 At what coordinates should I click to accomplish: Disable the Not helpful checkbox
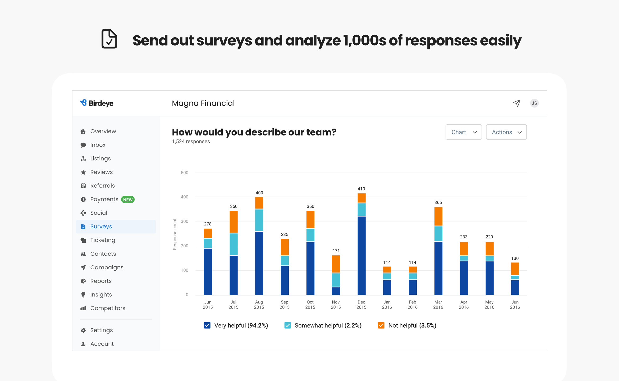click(x=381, y=325)
